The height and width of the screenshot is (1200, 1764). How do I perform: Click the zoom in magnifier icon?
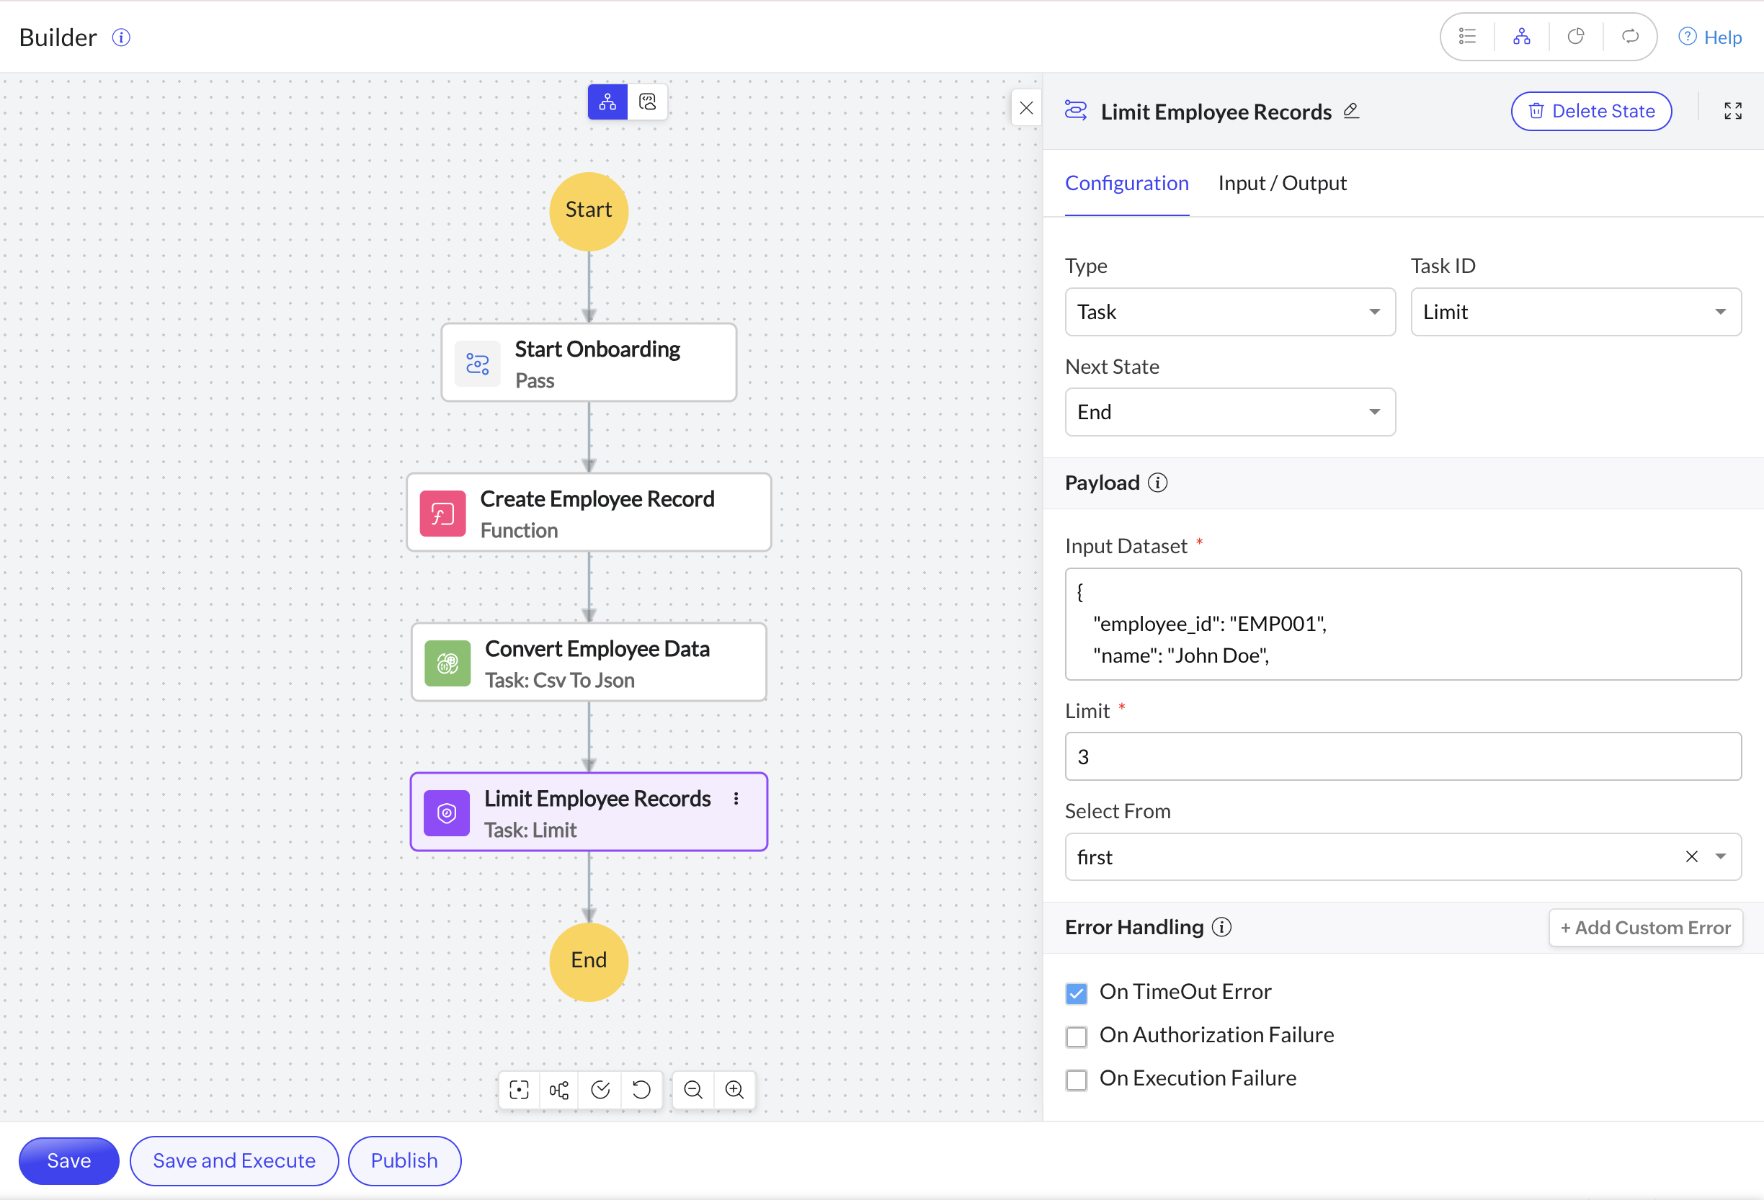[734, 1090]
